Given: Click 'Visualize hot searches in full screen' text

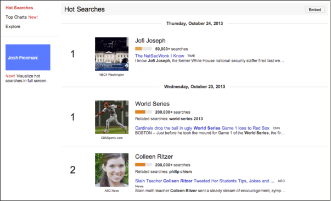Looking at the screenshot, I should [26, 79].
